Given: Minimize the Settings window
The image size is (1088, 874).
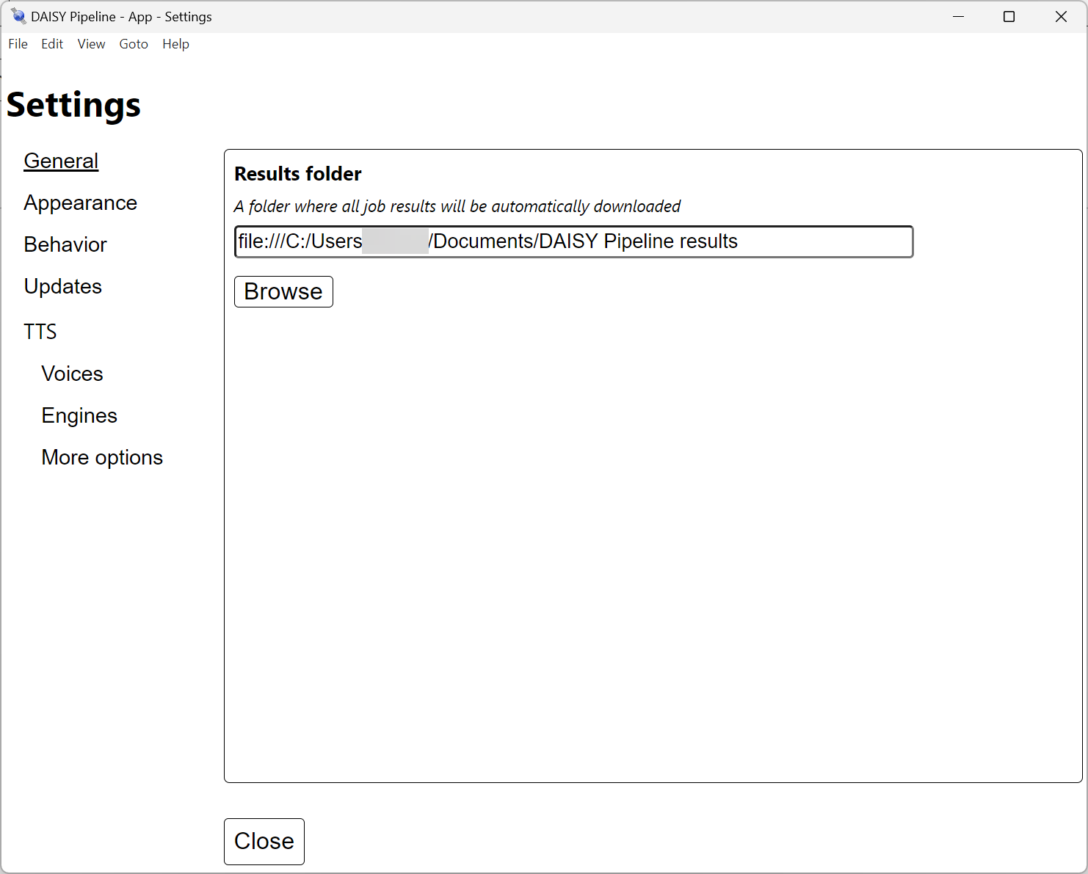Looking at the screenshot, I should (958, 16).
